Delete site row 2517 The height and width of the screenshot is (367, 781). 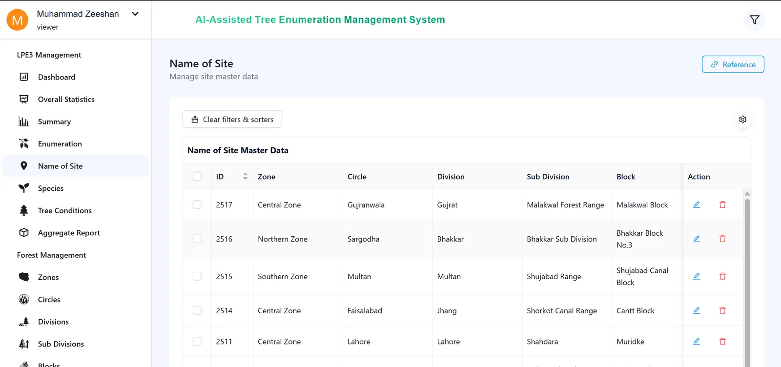(x=722, y=205)
